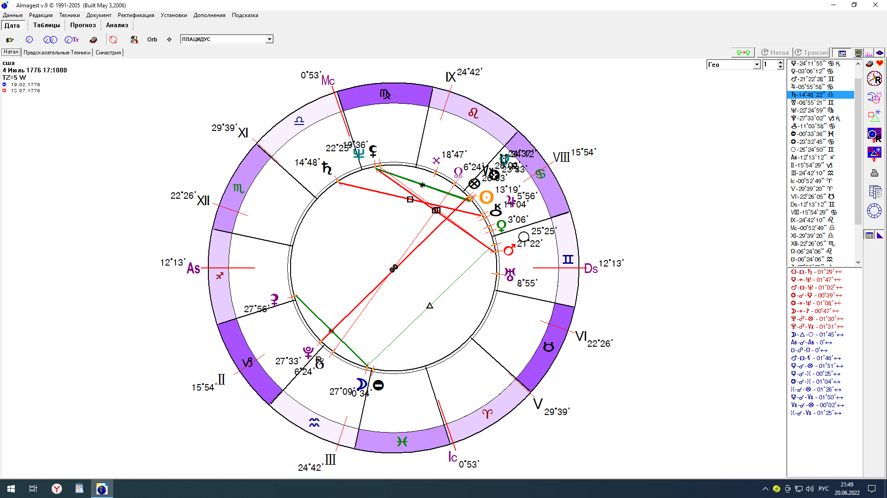Switch to the Анализ tab
Viewport: 887px width, 498px height.
tap(117, 25)
